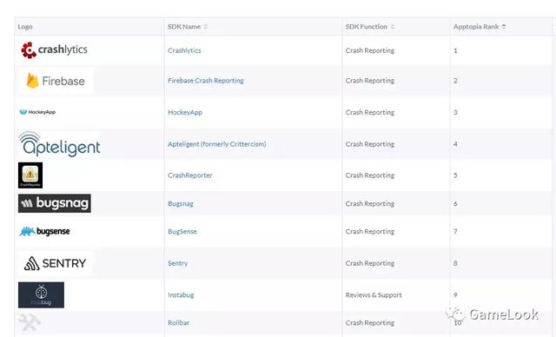The height and width of the screenshot is (337, 556).
Task: Open the Crashlytics SDK link
Action: (184, 50)
